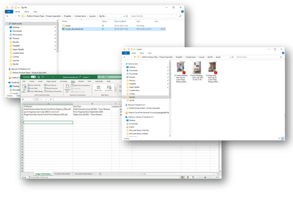
Task: Click Queries & Connections in Excel ribbon
Action: 81,85
